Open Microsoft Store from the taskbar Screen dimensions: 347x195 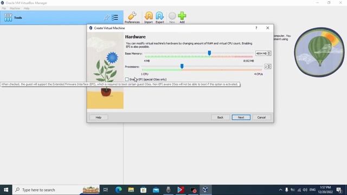143,190
